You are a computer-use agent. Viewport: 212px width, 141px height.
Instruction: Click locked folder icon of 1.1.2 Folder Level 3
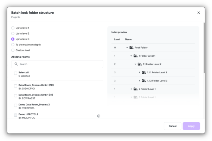click(x=144, y=81)
